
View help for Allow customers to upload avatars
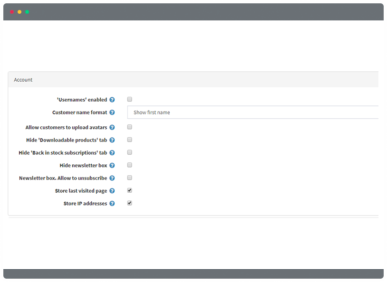(x=112, y=127)
